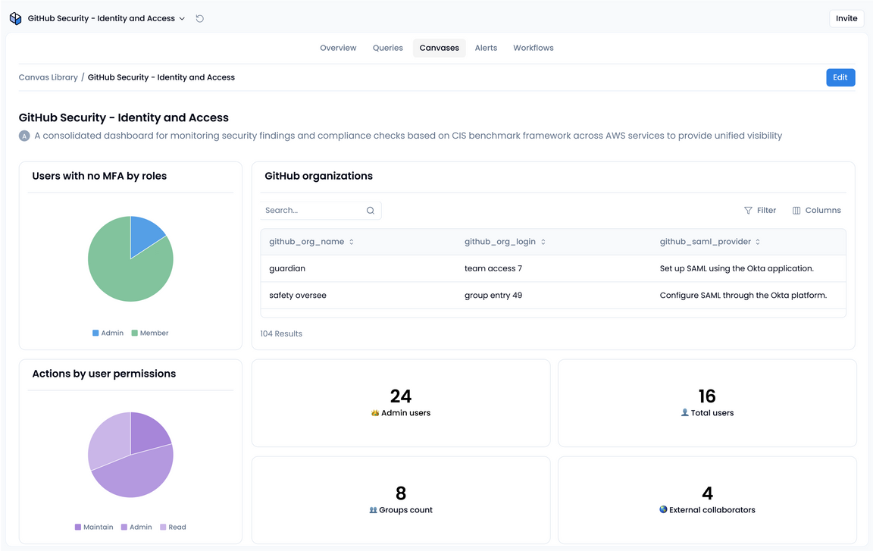
Task: Click the globe icon beside External collaborators
Action: pyautogui.click(x=663, y=509)
